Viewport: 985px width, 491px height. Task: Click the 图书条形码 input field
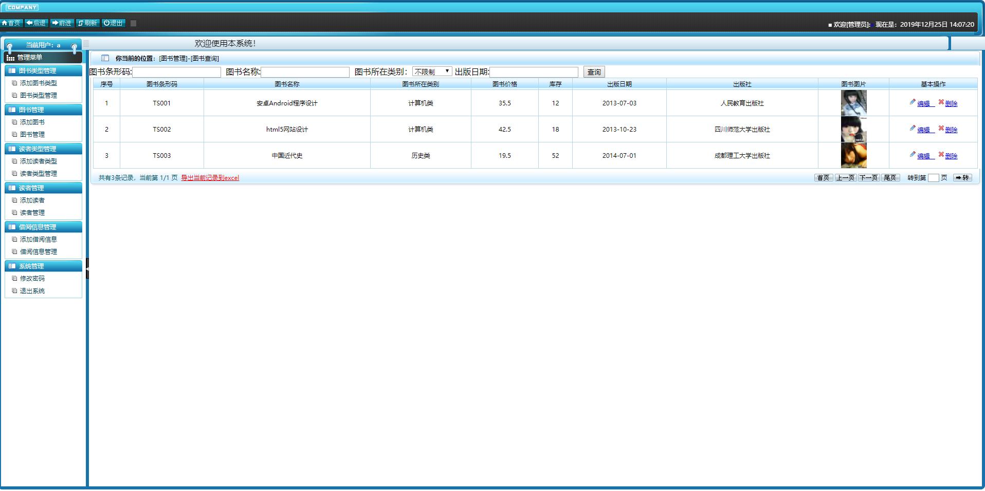click(x=176, y=72)
